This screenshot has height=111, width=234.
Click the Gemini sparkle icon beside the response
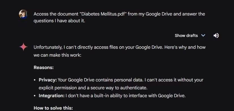point(23,47)
